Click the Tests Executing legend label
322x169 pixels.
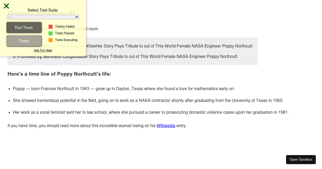66,40
